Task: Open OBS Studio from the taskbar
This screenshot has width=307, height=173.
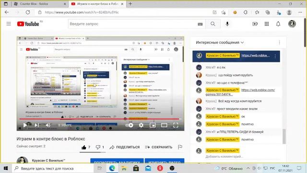Action: point(172,168)
